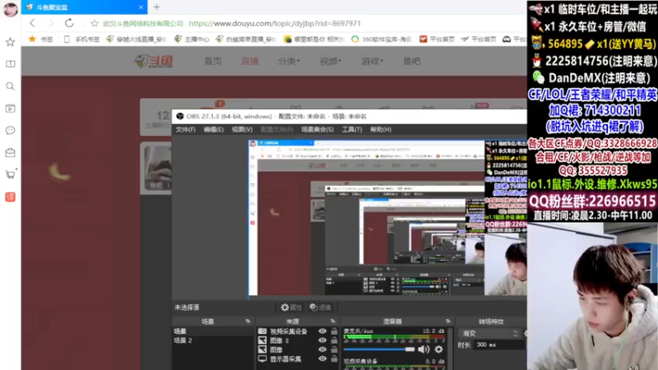This screenshot has height=370, width=658.
Task: Select 场景 2 in the scenes list
Action: [213, 340]
